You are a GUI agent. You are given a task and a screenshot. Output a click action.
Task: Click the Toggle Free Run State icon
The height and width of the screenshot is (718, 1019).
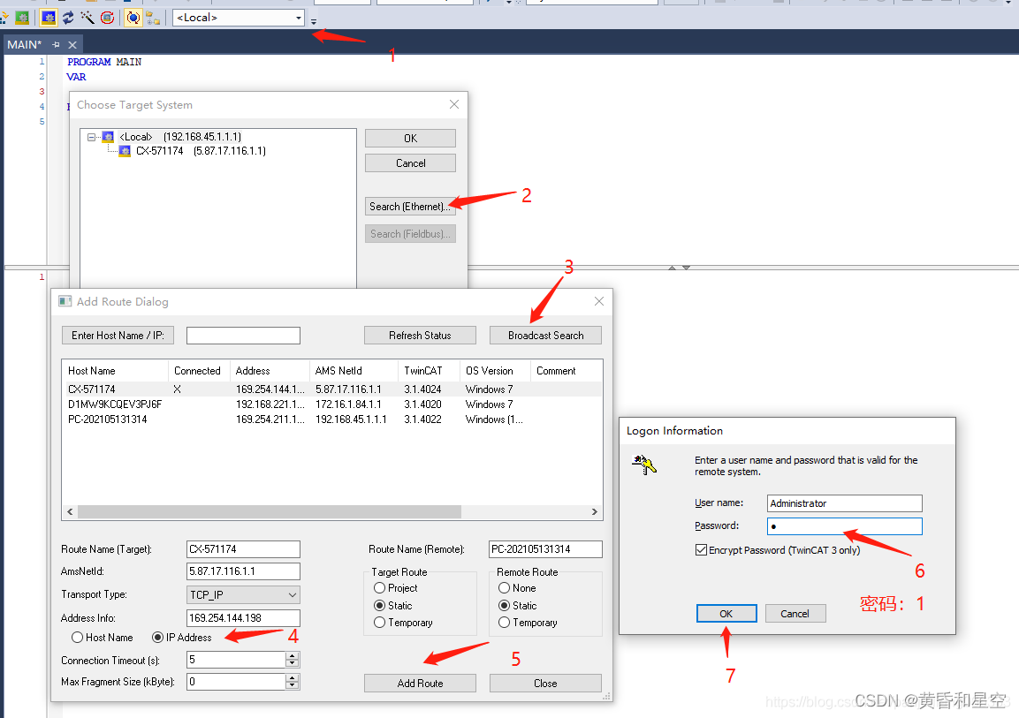[x=107, y=18]
